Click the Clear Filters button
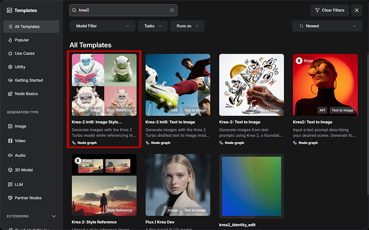 [329, 10]
